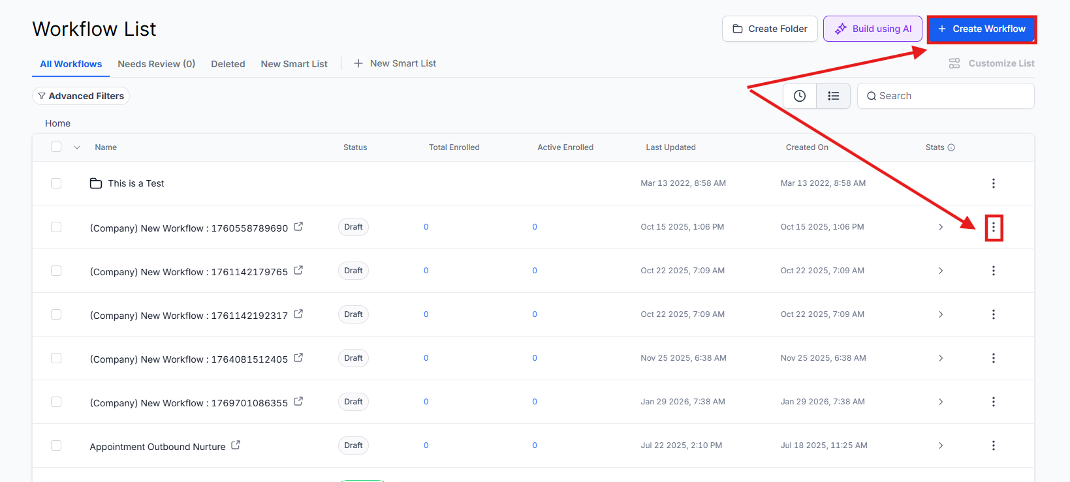Open external link for workflow 1760558789690
Image resolution: width=1070 pixels, height=482 pixels.
point(298,227)
